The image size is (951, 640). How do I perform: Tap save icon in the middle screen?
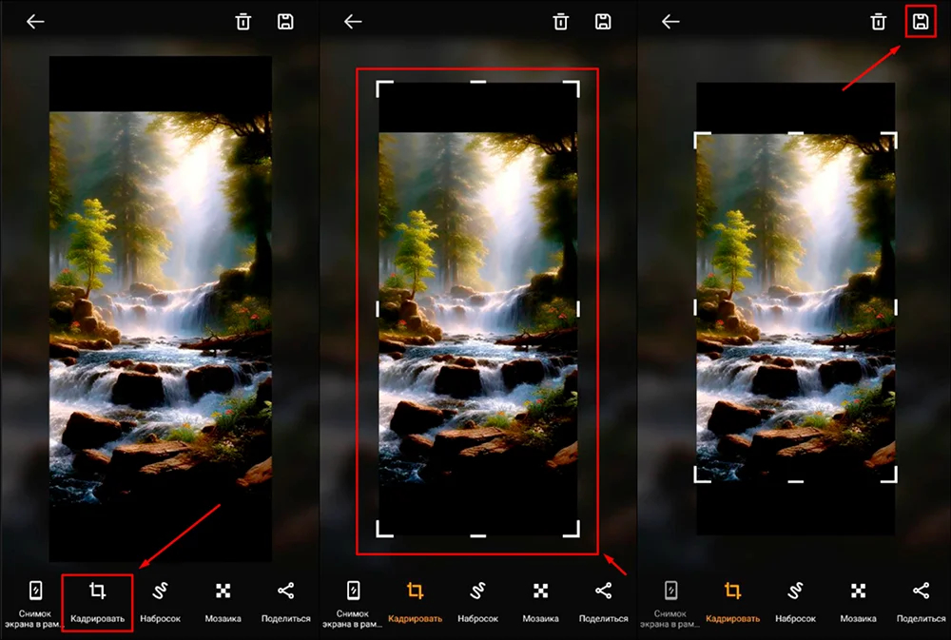603,22
